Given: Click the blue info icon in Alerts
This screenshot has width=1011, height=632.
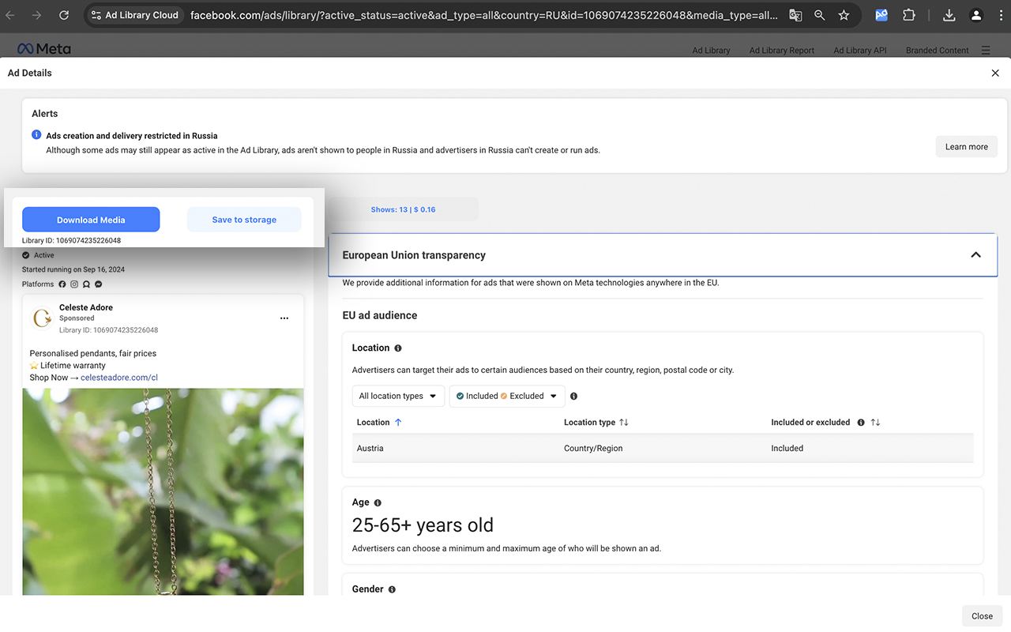Looking at the screenshot, I should pyautogui.click(x=36, y=135).
